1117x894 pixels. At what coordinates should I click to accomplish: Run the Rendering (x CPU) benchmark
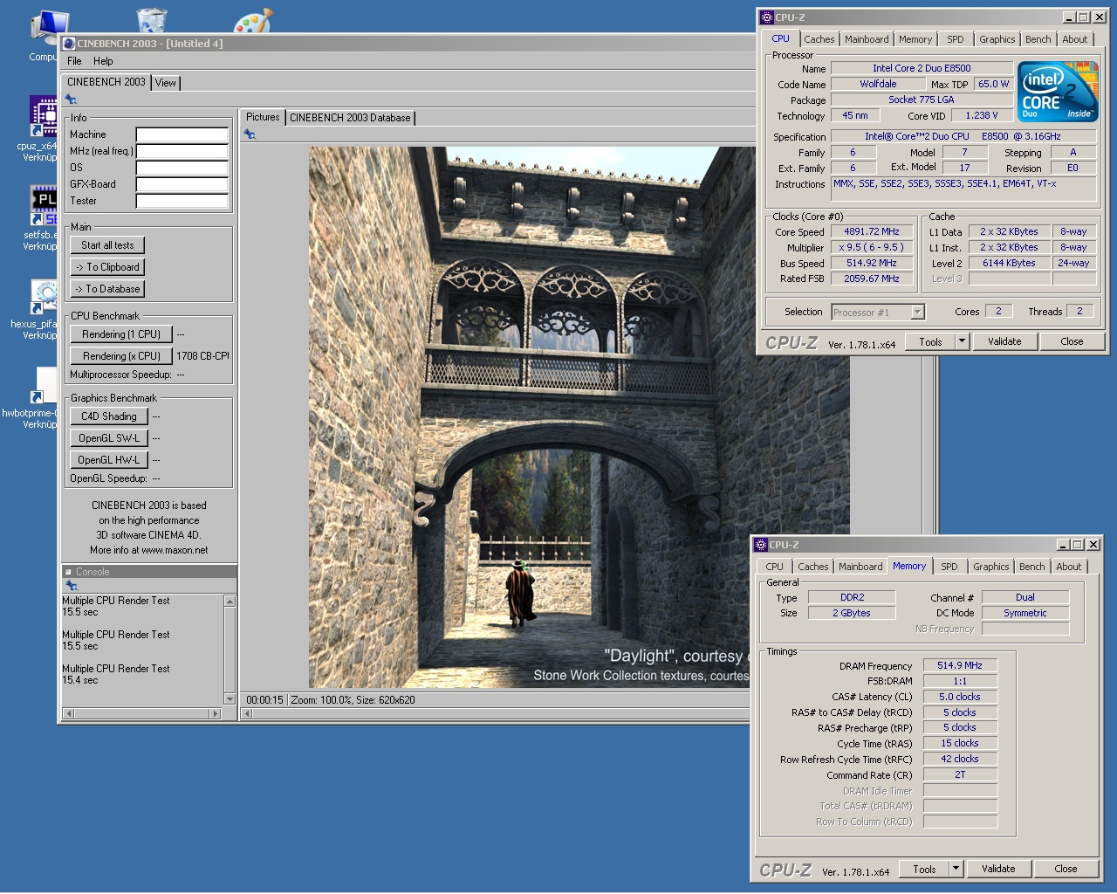pyautogui.click(x=121, y=356)
